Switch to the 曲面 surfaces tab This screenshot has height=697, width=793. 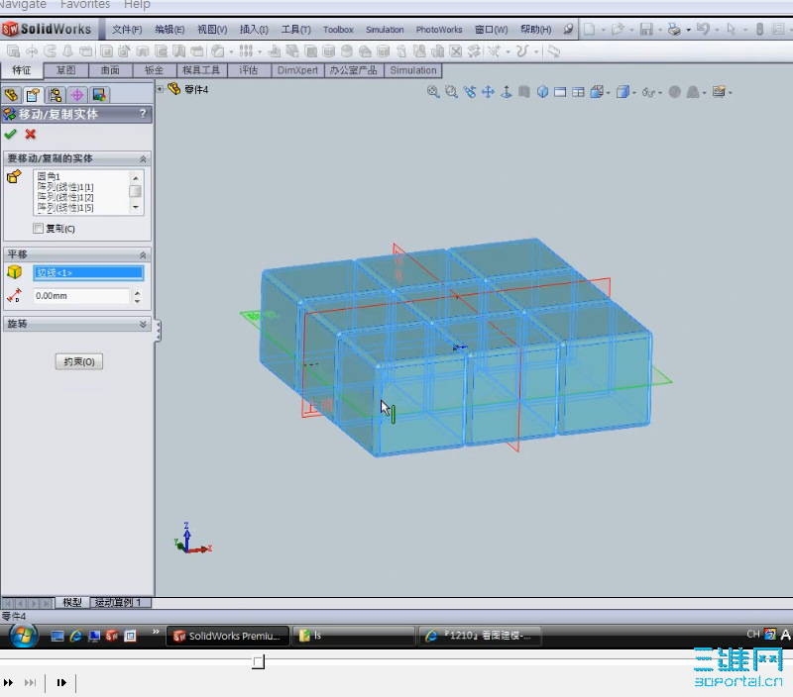110,70
